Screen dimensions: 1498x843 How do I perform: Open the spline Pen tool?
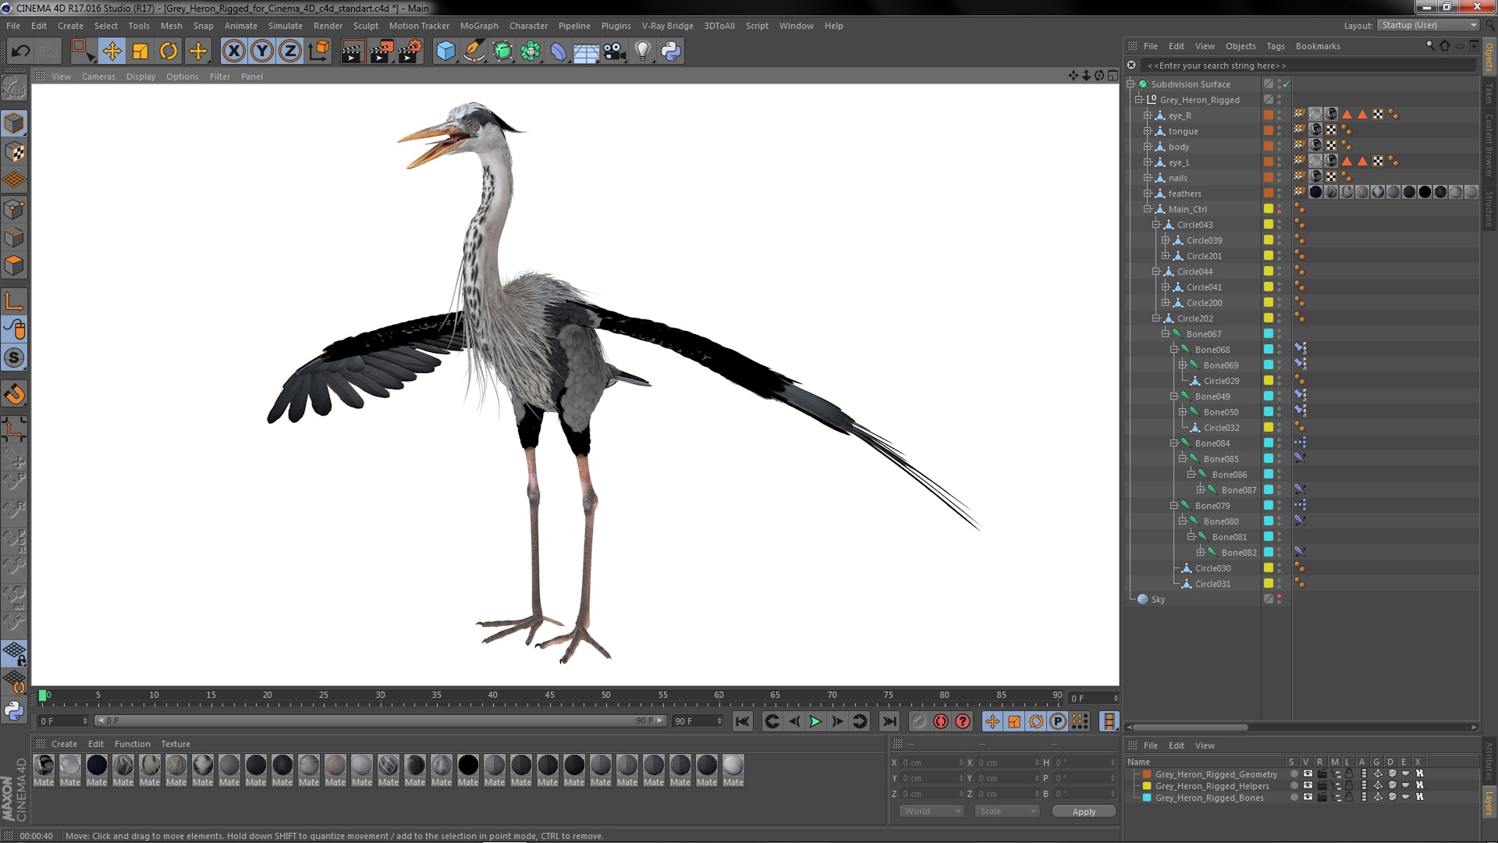(474, 52)
